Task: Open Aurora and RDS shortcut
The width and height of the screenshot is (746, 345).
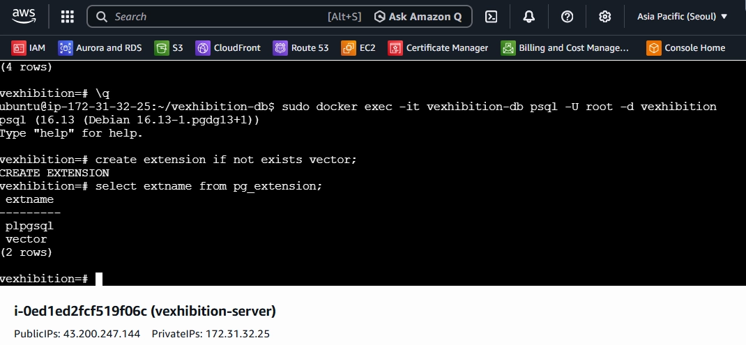Action: pos(100,47)
